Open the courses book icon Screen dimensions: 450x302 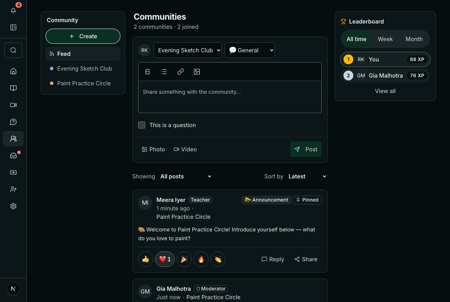pyautogui.click(x=13, y=88)
